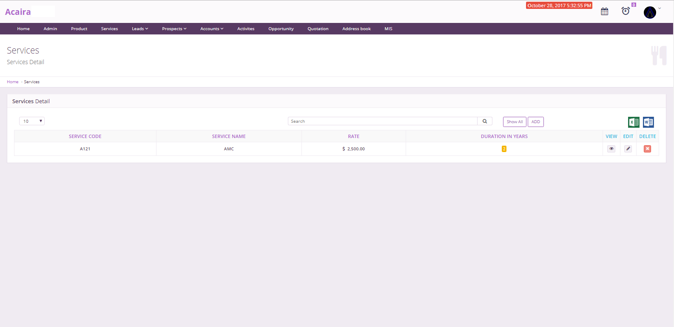Image resolution: width=674 pixels, height=327 pixels.
Task: Expand the Accounts dropdown menu
Action: [x=212, y=29]
